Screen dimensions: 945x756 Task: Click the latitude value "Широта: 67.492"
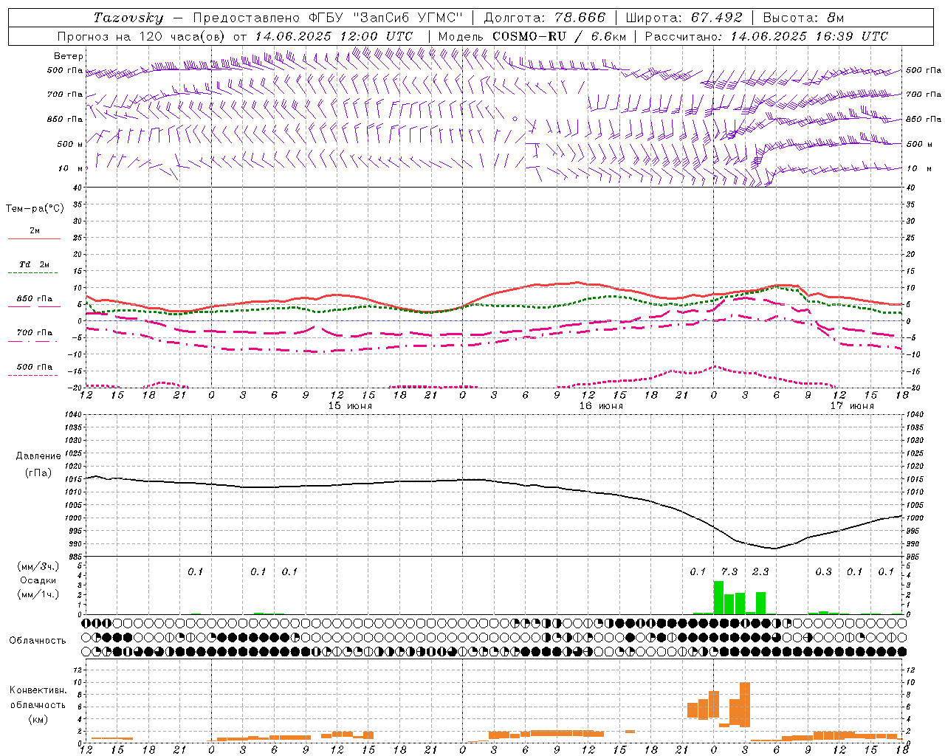click(684, 18)
